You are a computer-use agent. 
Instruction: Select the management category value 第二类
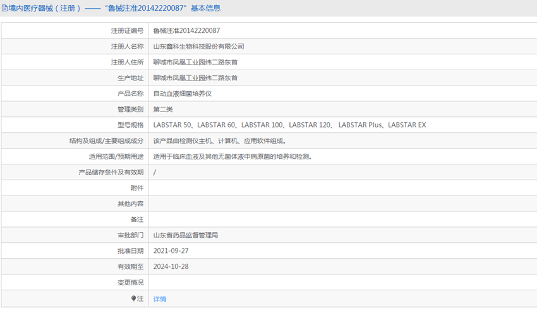[x=163, y=109]
